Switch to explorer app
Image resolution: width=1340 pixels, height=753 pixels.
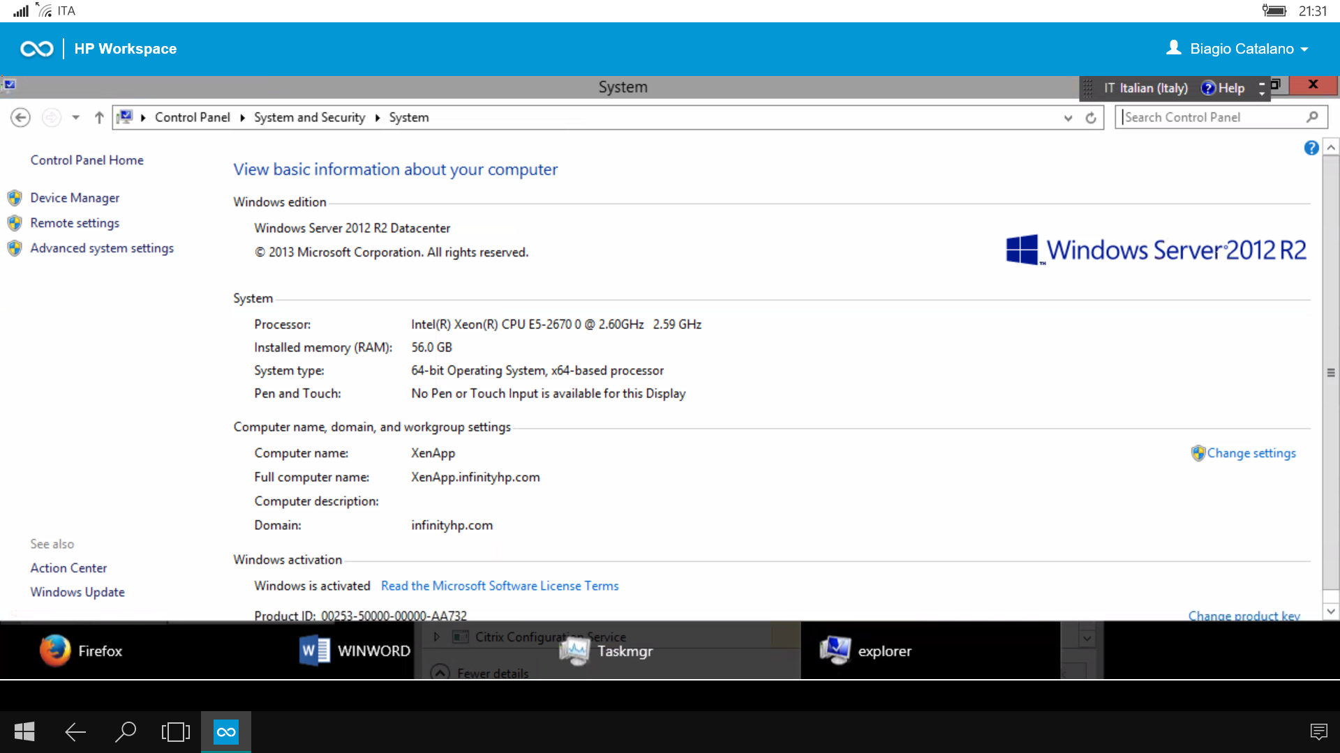click(x=865, y=651)
